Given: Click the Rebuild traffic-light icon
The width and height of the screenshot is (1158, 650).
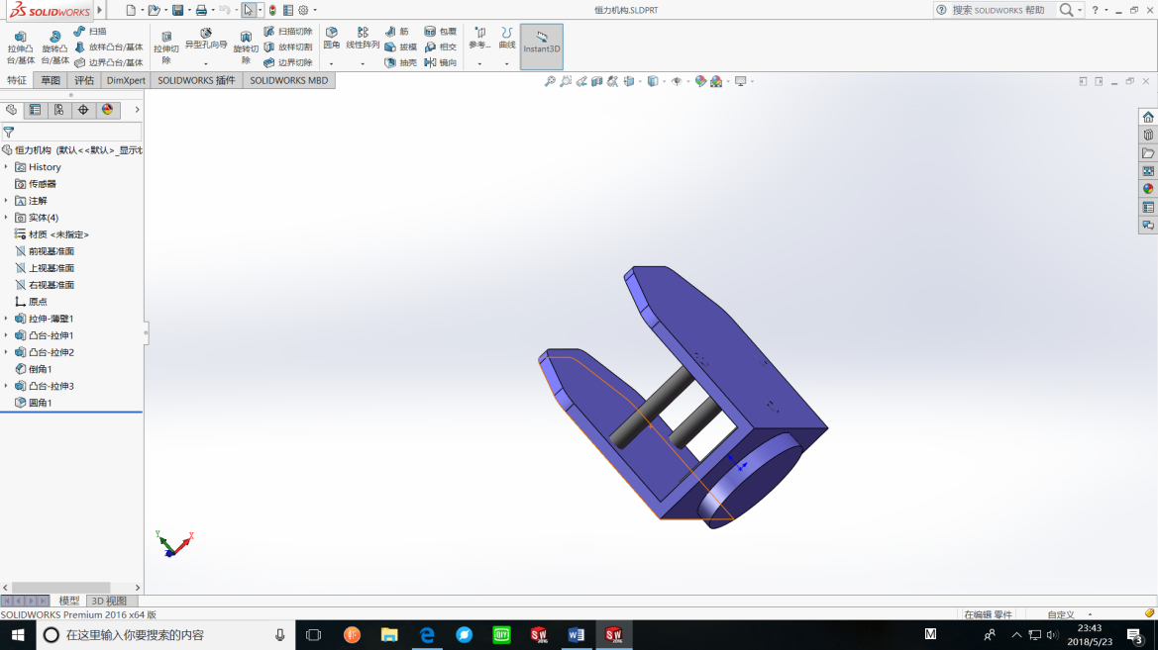Looking at the screenshot, I should coord(272,10).
